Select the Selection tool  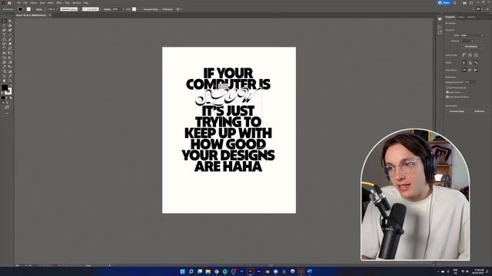click(4, 21)
